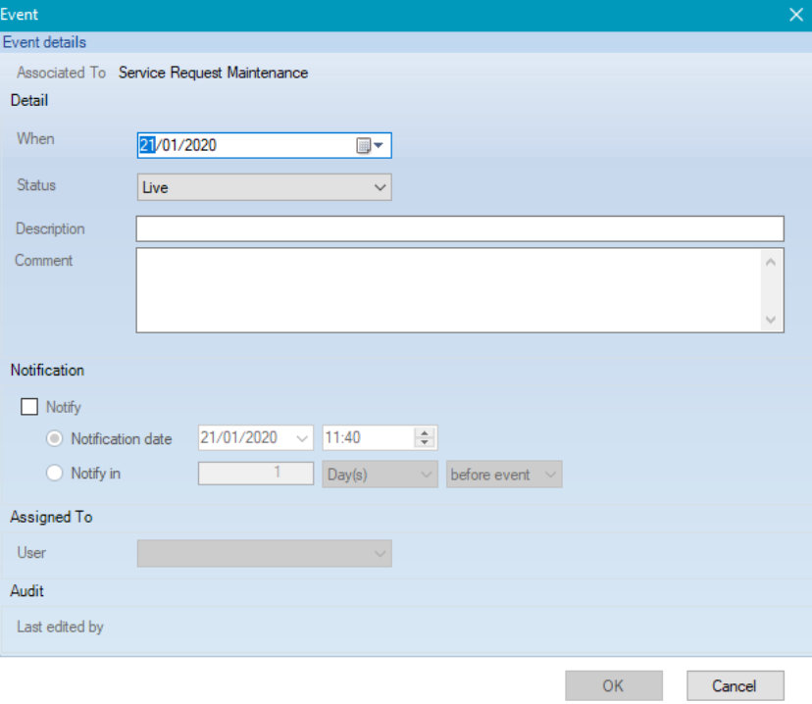
Task: Close the Event dialog window
Action: 796,15
